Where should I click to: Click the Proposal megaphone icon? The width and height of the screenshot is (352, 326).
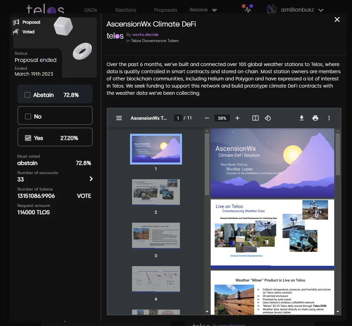[x=16, y=22]
